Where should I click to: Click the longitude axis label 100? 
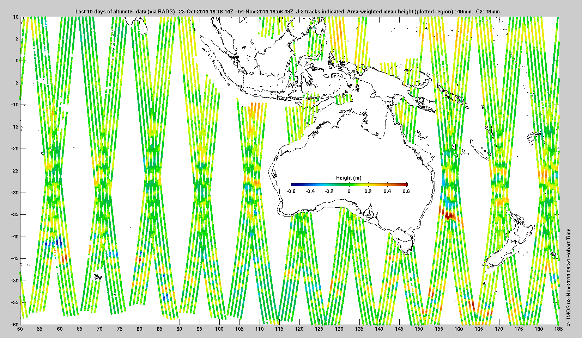point(219,329)
